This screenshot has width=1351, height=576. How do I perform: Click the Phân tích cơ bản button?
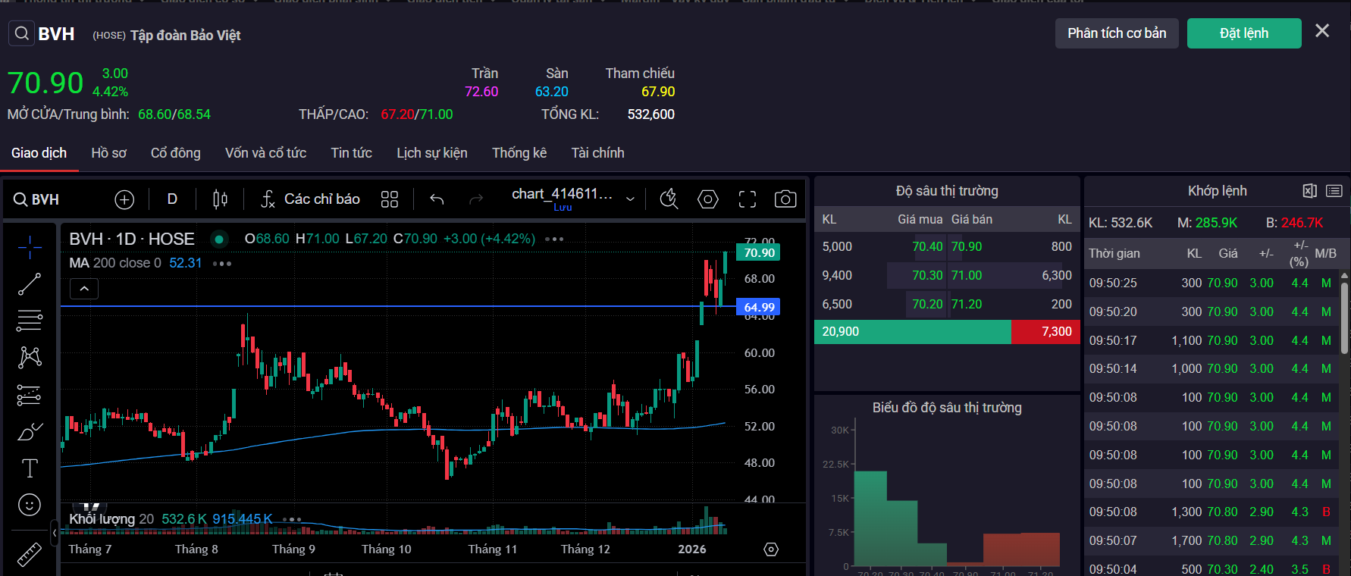click(1116, 33)
